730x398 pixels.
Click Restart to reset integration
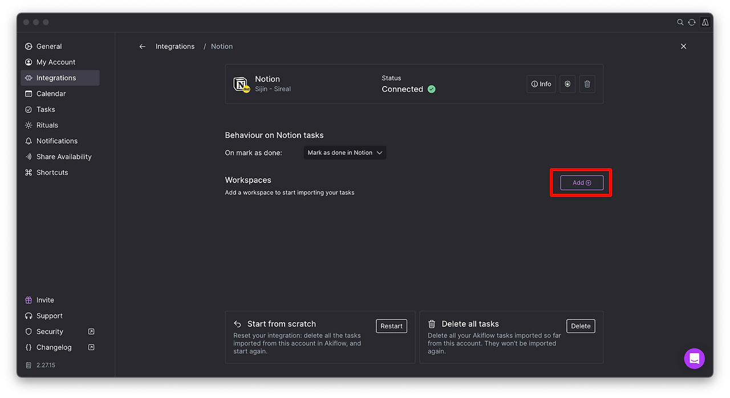(391, 326)
